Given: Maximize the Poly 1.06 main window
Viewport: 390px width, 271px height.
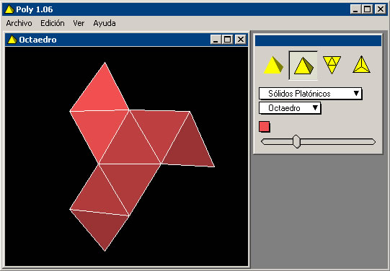Looking at the screenshot, I should pos(368,9).
